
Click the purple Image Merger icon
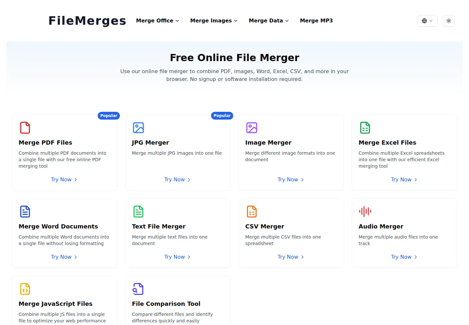coord(252,128)
